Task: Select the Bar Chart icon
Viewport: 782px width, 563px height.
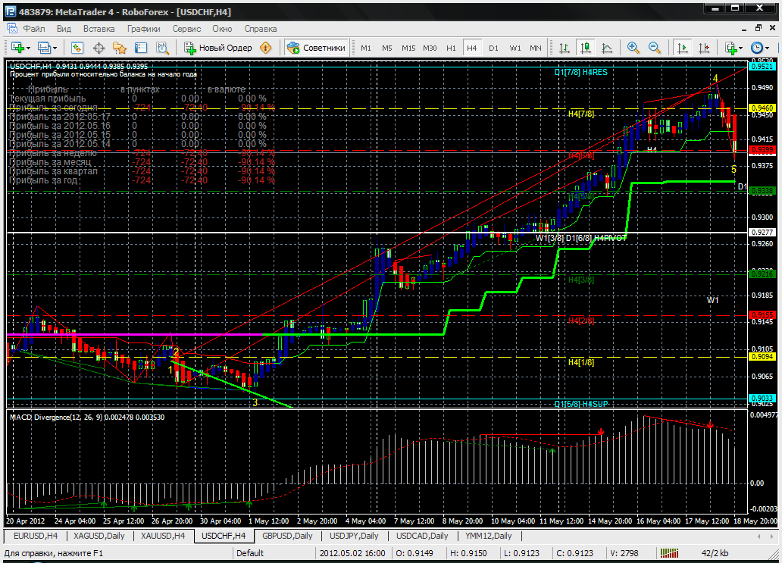Action: 565,48
